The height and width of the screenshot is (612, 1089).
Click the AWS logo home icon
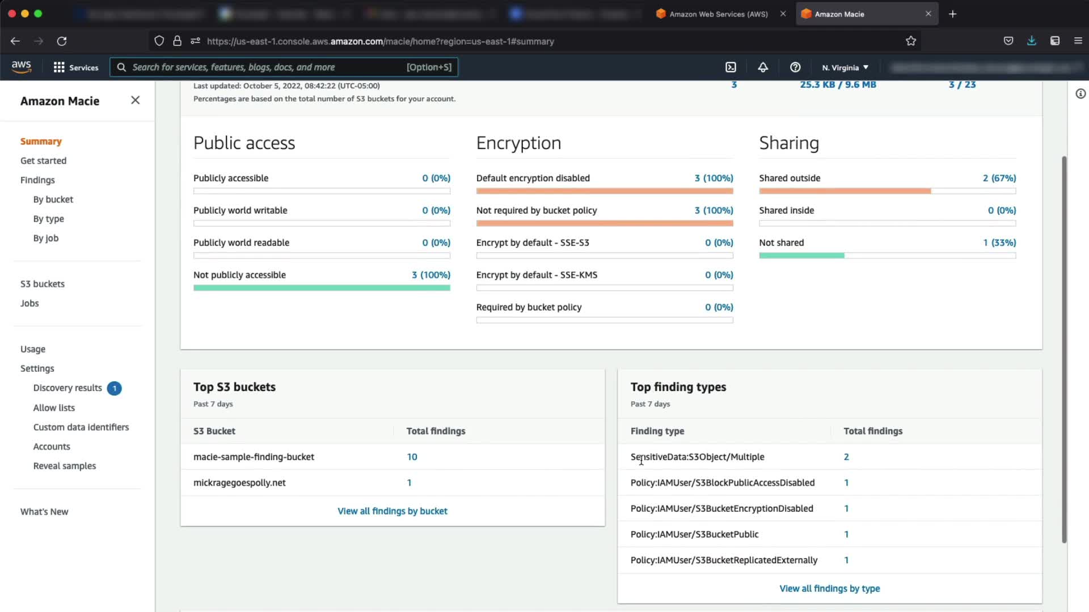pos(22,67)
